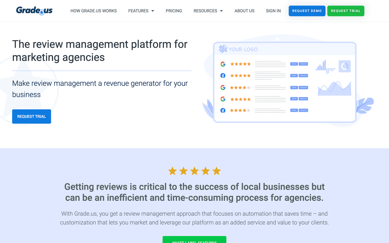
Task: Click the green White Label Features button
Action: coord(194,240)
